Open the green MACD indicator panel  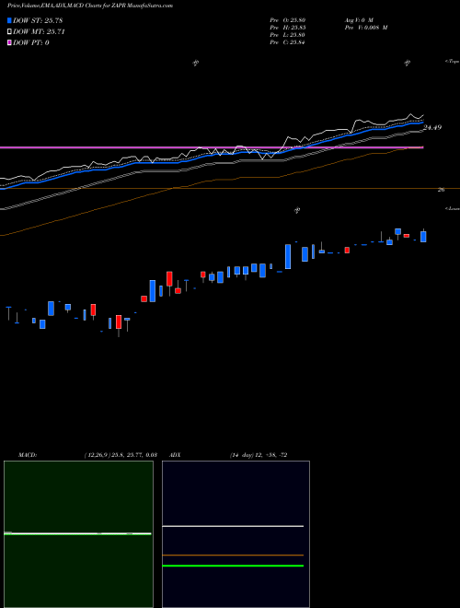point(78,534)
